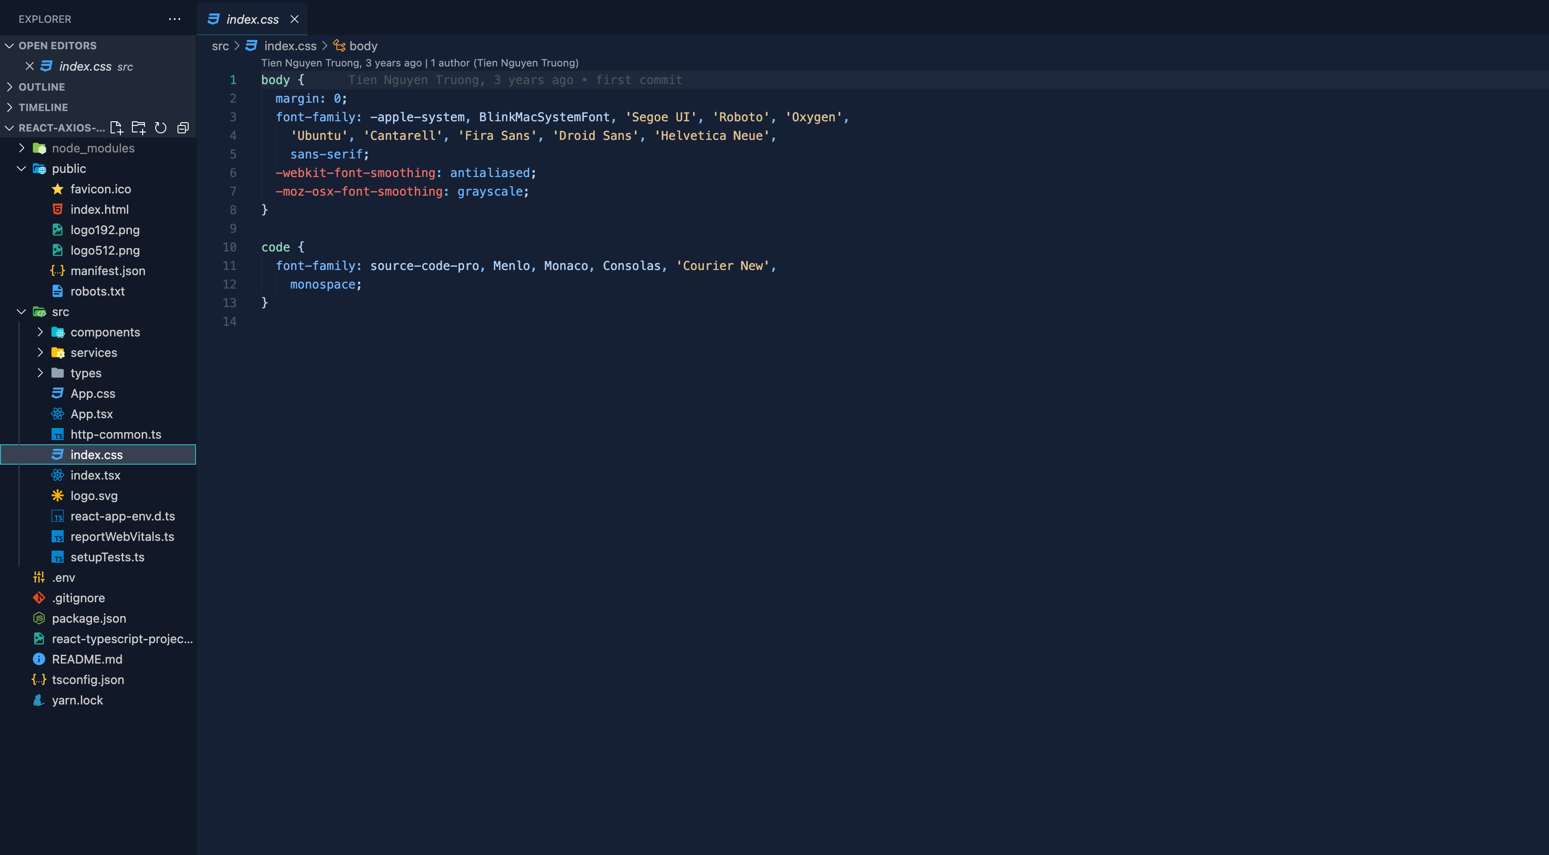Select the index.css editor tab
The width and height of the screenshot is (1549, 855).
(252, 19)
